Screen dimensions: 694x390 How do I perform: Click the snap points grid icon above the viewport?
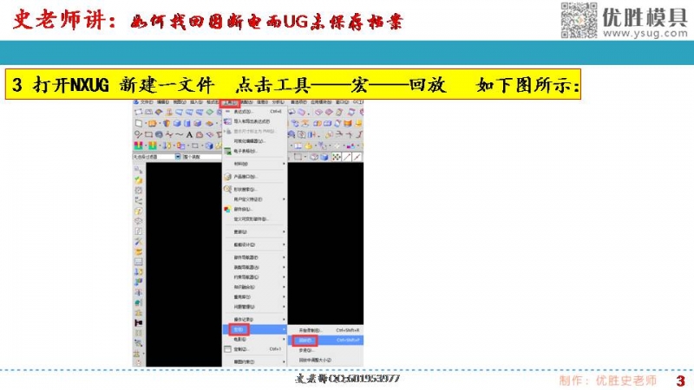337,157
